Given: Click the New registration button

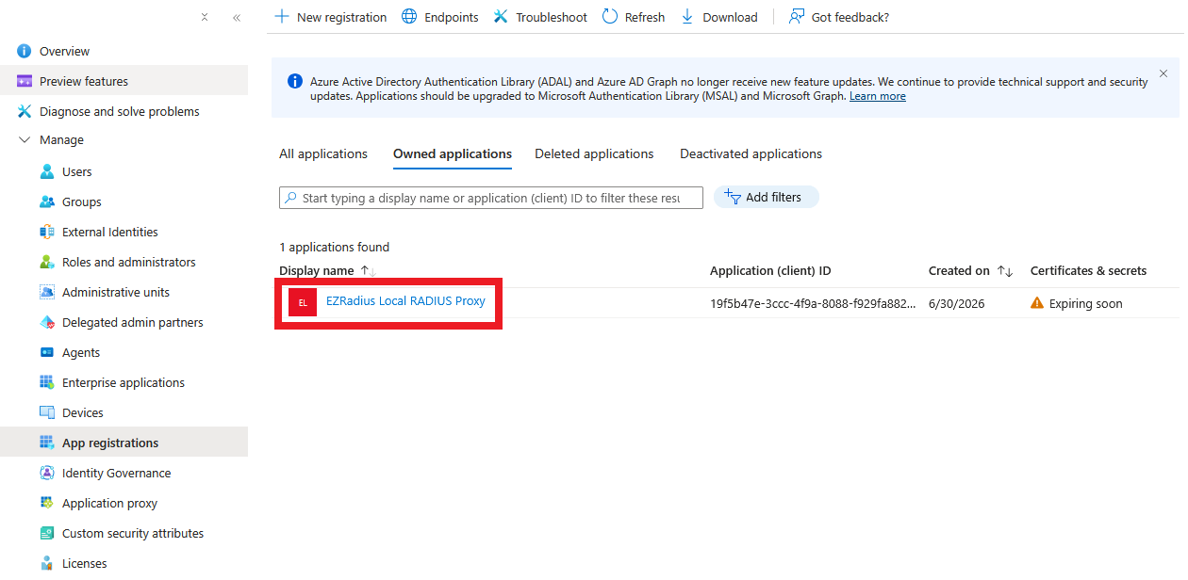Looking at the screenshot, I should [330, 17].
